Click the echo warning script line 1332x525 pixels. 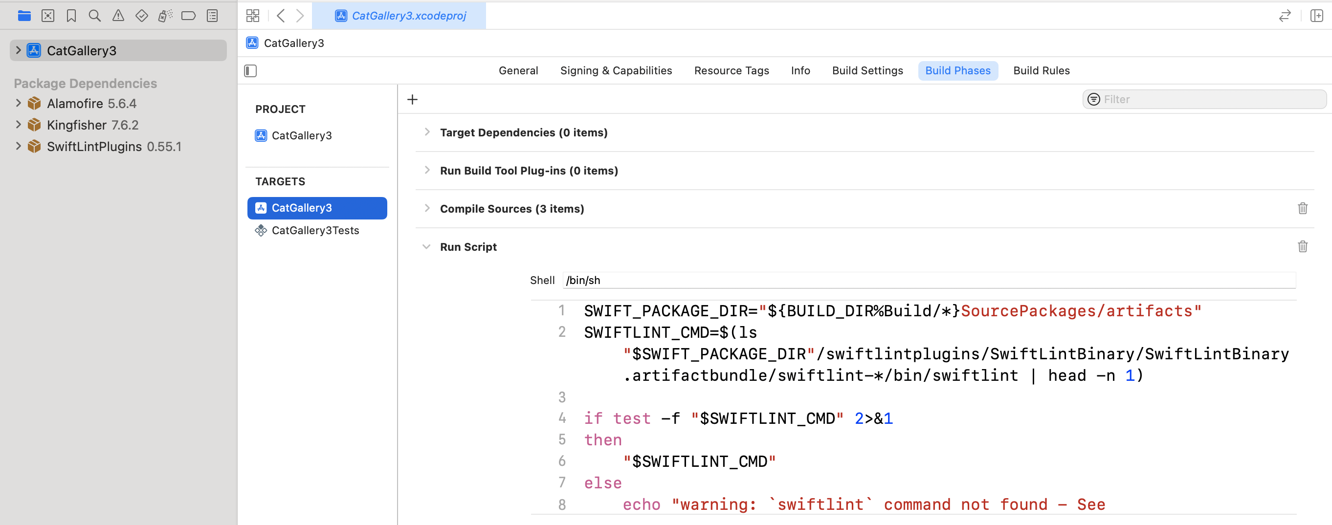pyautogui.click(x=864, y=504)
